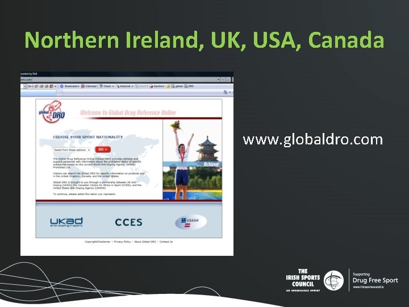Open the Contact Us link

tap(166, 242)
